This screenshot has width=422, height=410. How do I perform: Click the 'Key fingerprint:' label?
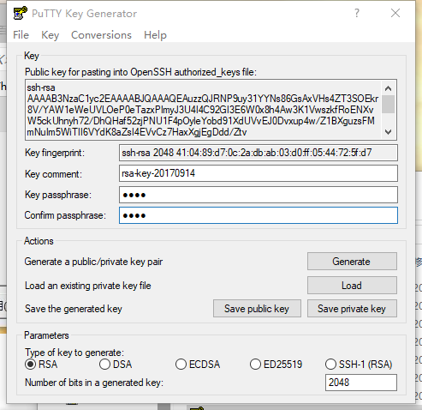click(55, 153)
